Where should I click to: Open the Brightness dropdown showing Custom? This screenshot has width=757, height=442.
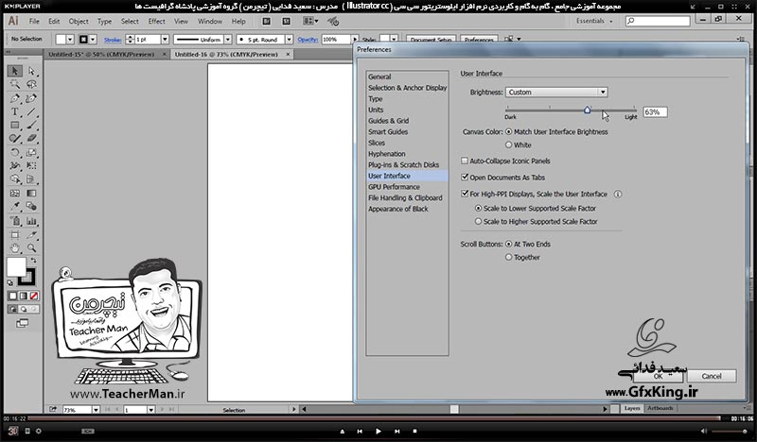pos(556,92)
